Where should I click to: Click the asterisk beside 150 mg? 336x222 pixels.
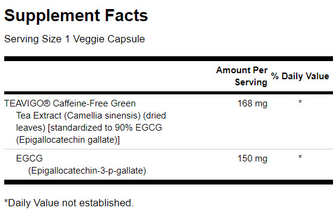point(300,157)
